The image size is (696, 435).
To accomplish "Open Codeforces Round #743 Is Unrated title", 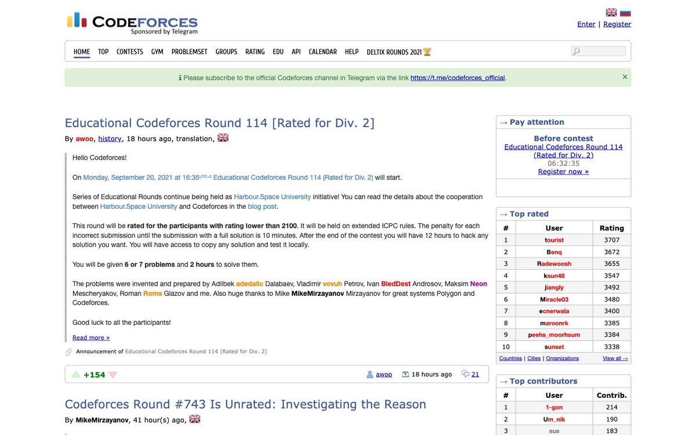I will coord(245,404).
